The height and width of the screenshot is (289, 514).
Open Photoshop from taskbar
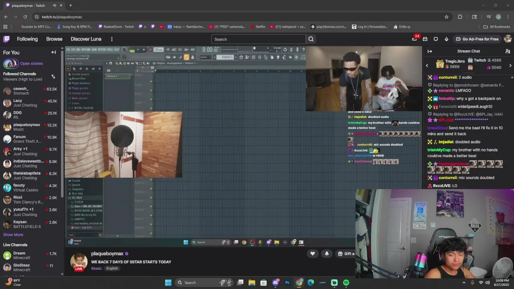click(287, 283)
